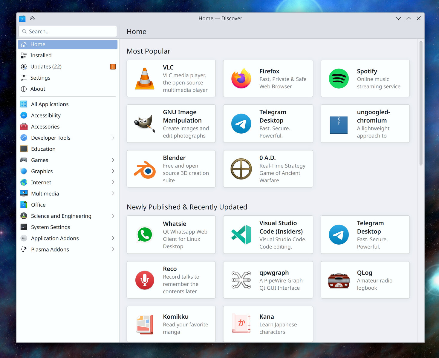Collapse sidebar with double-arrow icon in titlebar
This screenshot has width=439, height=358.
coord(32,18)
